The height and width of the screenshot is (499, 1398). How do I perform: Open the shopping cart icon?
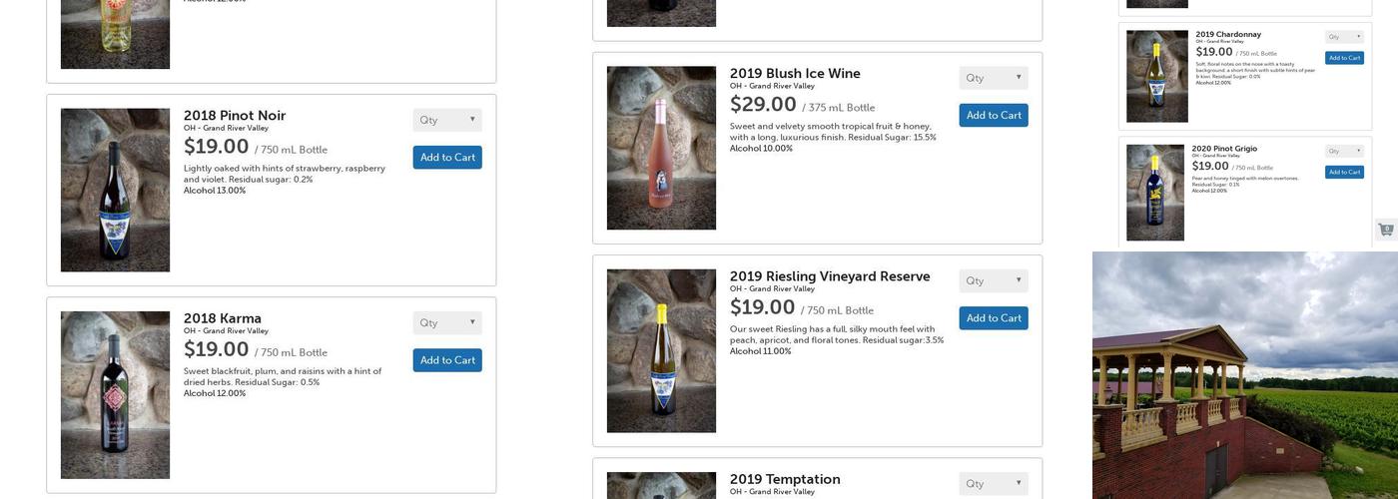(1386, 230)
